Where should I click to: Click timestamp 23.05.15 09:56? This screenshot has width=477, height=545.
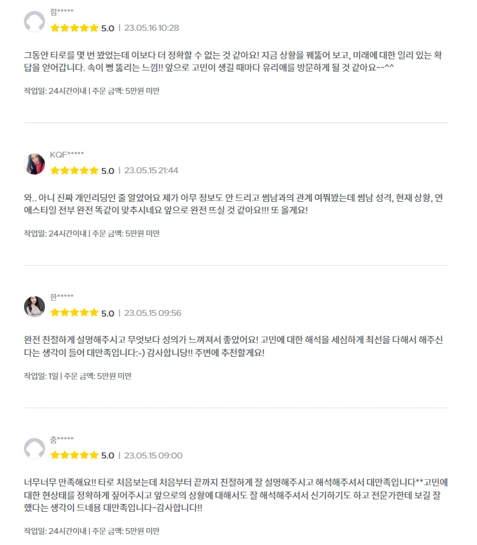[152, 313]
